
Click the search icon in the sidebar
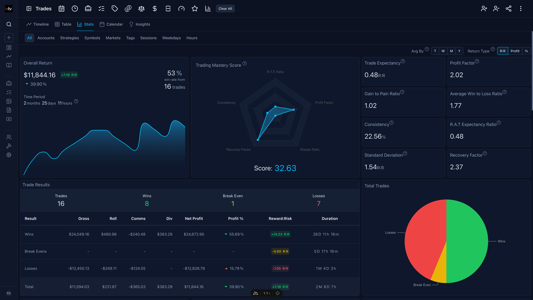(9, 24)
